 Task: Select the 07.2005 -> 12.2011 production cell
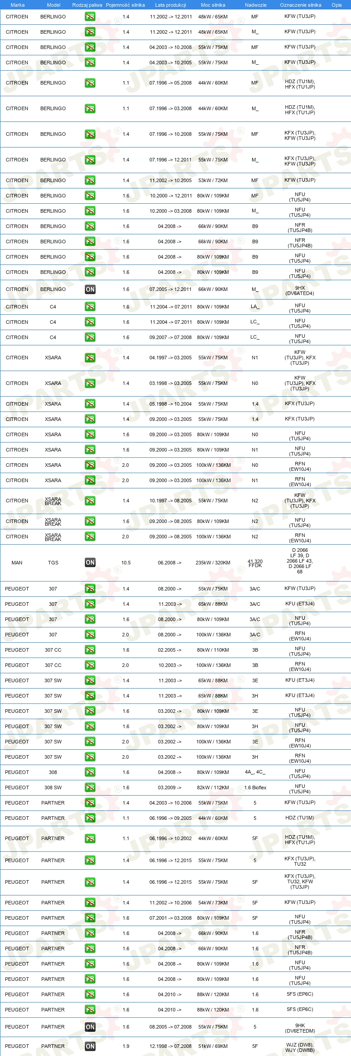point(171,290)
